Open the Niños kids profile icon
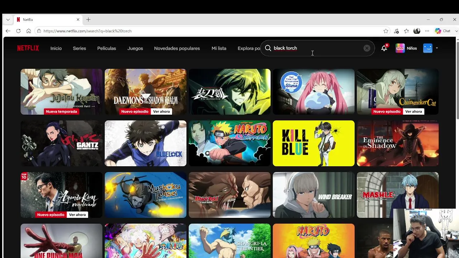The width and height of the screenshot is (459, 258). coord(400,48)
